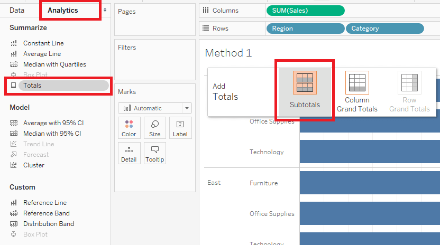Click the Custom Box Plot icon

tap(13, 234)
